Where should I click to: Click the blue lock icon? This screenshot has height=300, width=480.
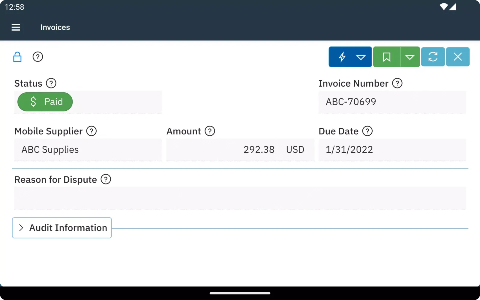[x=17, y=57]
